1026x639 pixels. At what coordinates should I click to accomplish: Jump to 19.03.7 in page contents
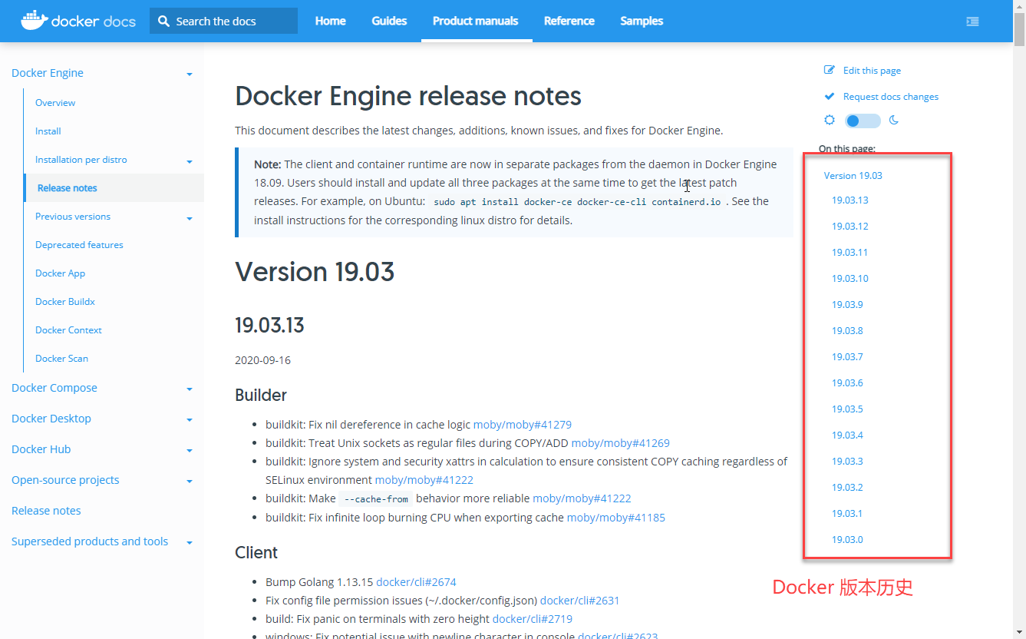[x=847, y=357]
